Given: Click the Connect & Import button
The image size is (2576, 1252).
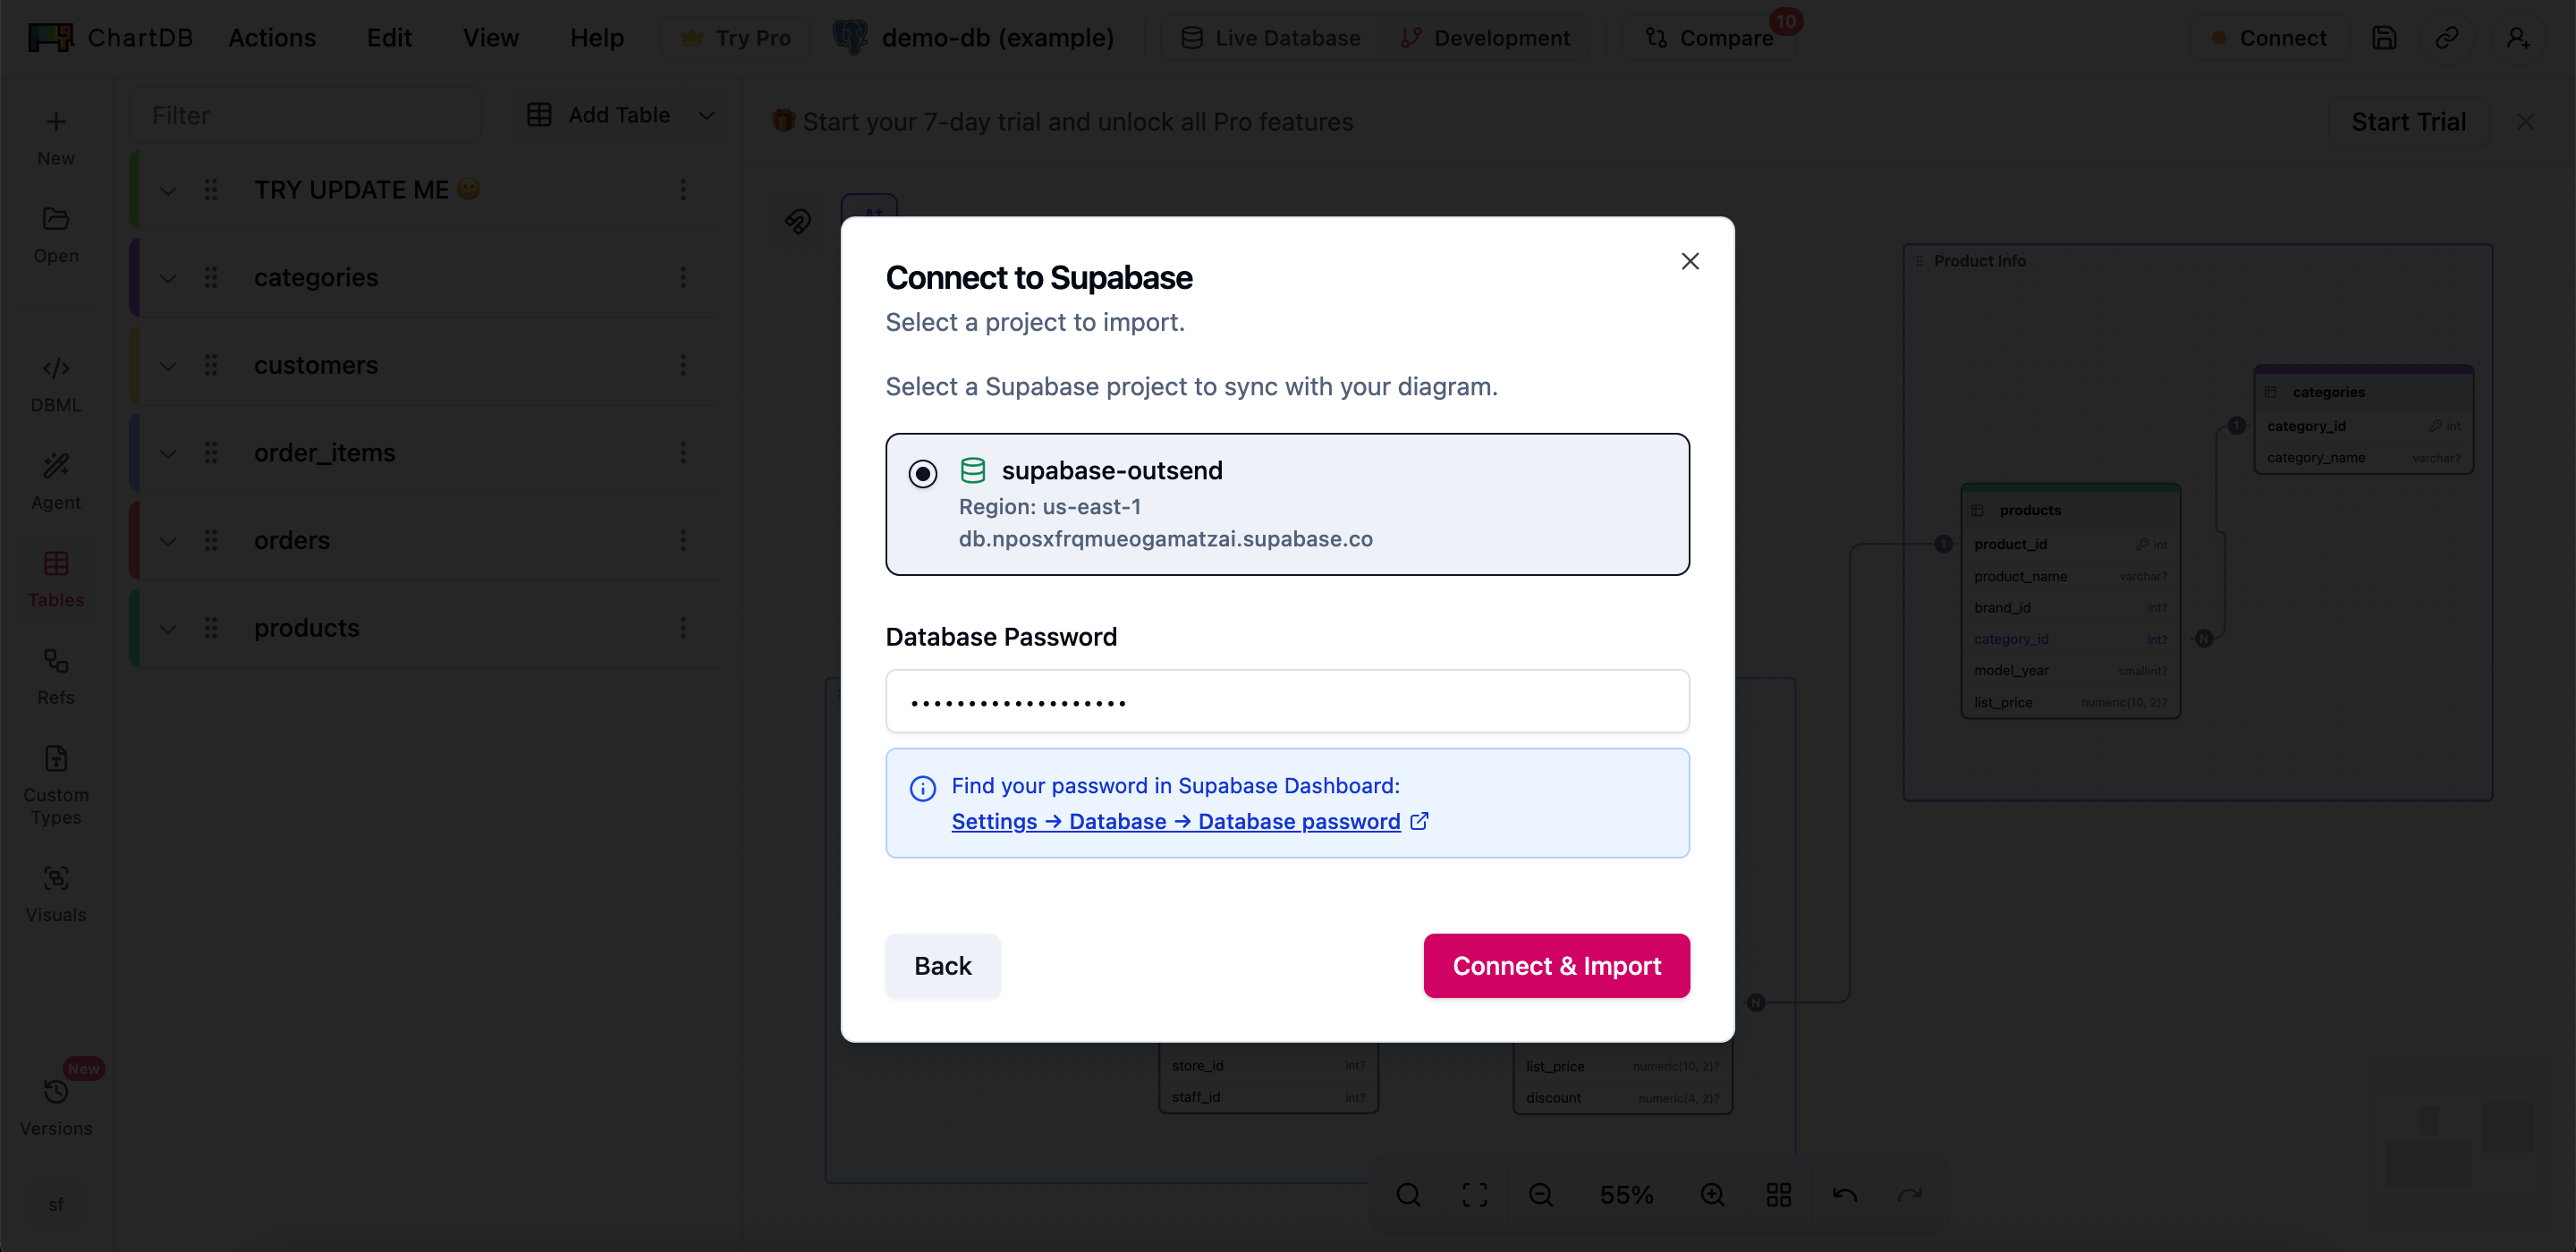Looking at the screenshot, I should (1555, 965).
